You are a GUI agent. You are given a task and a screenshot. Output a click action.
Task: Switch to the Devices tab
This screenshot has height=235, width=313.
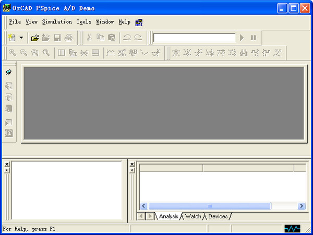point(218,216)
